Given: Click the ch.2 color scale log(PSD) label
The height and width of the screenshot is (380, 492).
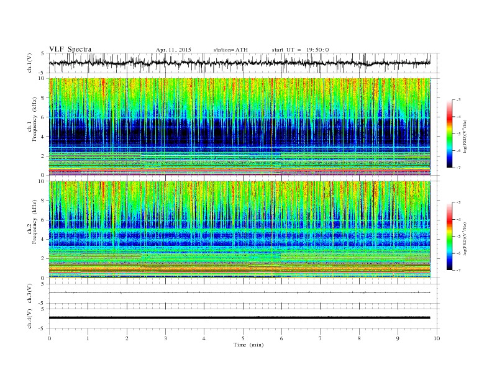Looking at the screenshot, I should (x=465, y=238).
